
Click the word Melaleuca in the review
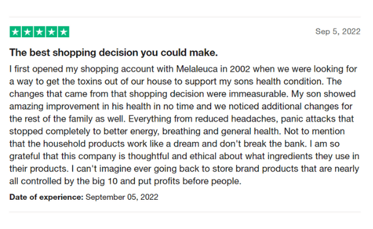197,69
